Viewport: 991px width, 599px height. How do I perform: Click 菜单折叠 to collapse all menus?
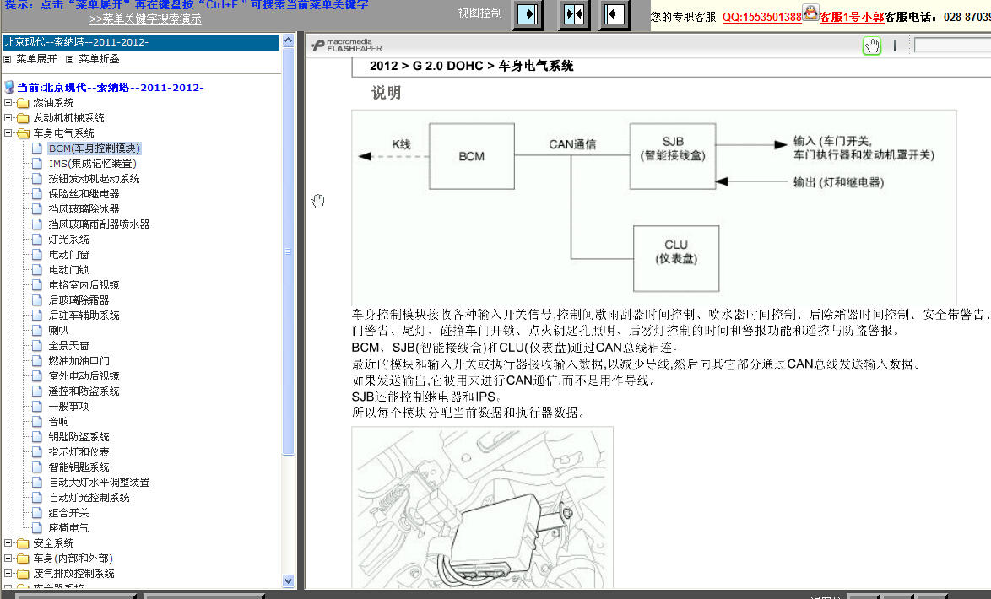100,59
